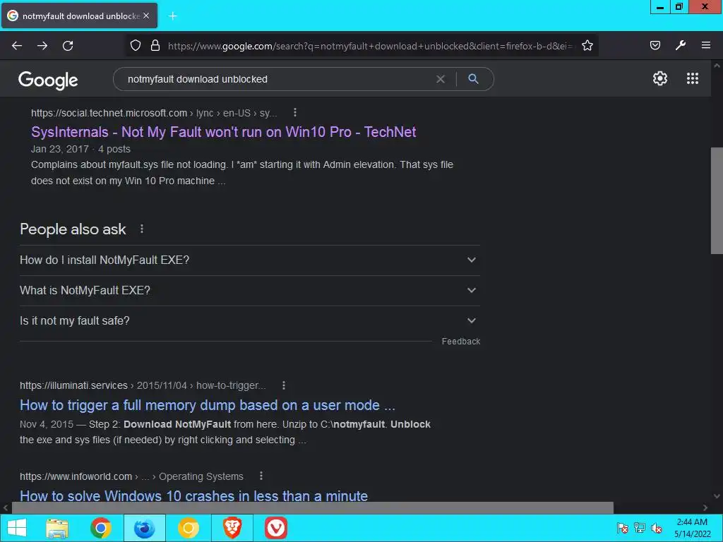Close the notmyfault download tab
723x542 pixels.
click(146, 16)
